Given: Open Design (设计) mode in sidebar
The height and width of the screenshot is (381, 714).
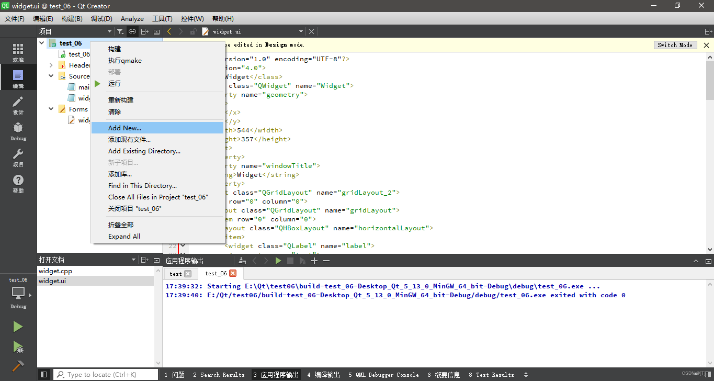Looking at the screenshot, I should click(18, 105).
